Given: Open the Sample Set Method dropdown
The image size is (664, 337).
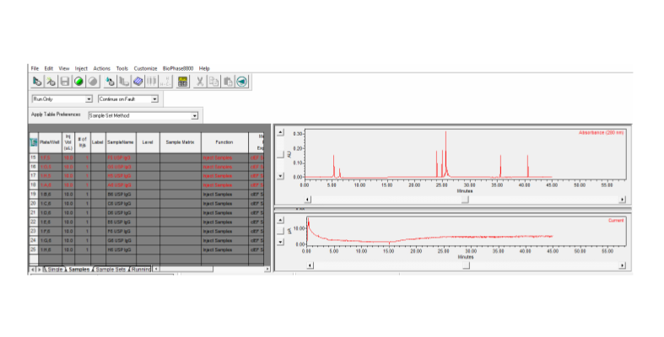Looking at the screenshot, I should [x=194, y=115].
